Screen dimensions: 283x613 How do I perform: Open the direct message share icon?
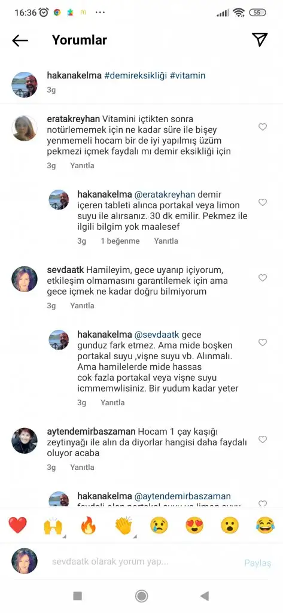pyautogui.click(x=260, y=40)
